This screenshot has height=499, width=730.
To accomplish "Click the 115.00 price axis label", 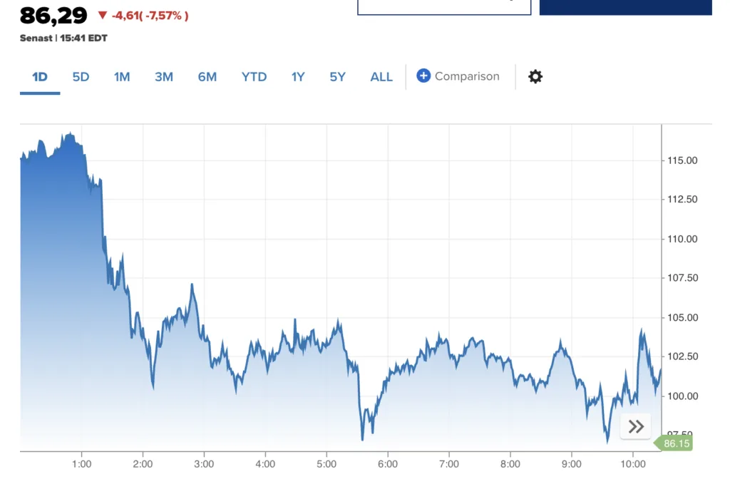I will pyautogui.click(x=682, y=160).
